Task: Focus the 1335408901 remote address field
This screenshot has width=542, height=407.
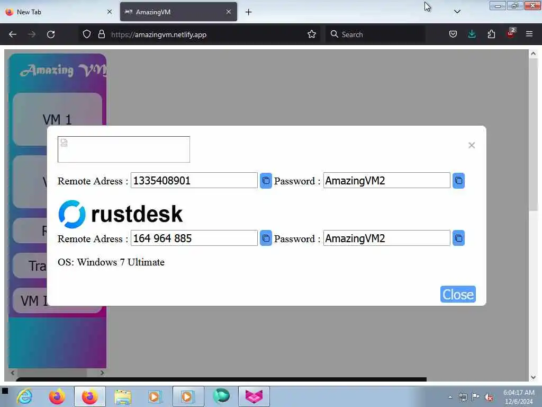Action: click(x=194, y=180)
